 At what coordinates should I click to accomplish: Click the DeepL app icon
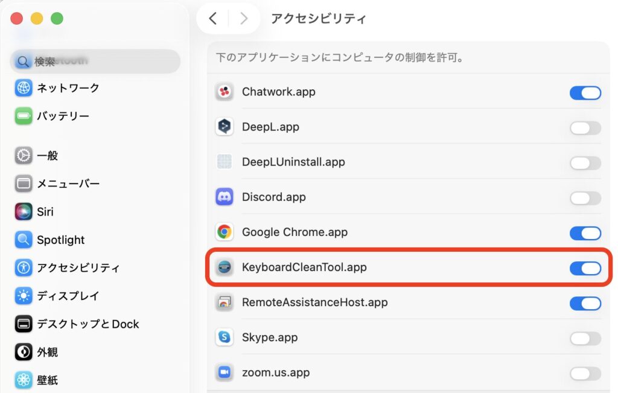click(x=225, y=127)
